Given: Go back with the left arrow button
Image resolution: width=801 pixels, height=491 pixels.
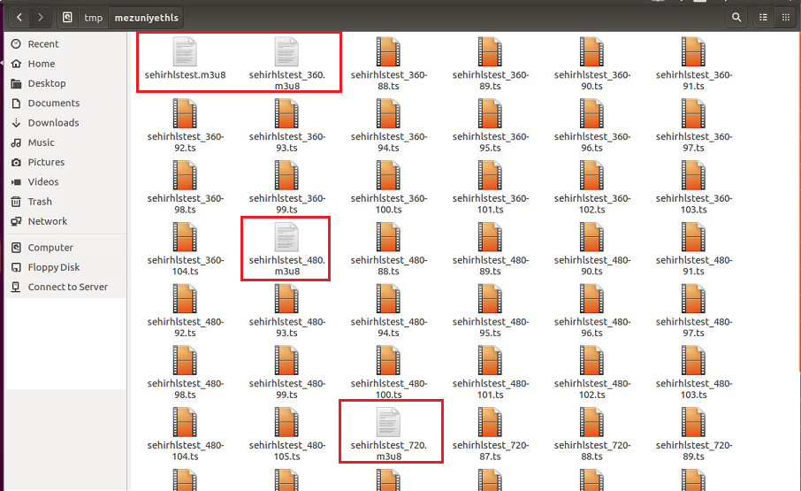Looking at the screenshot, I should tap(19, 18).
